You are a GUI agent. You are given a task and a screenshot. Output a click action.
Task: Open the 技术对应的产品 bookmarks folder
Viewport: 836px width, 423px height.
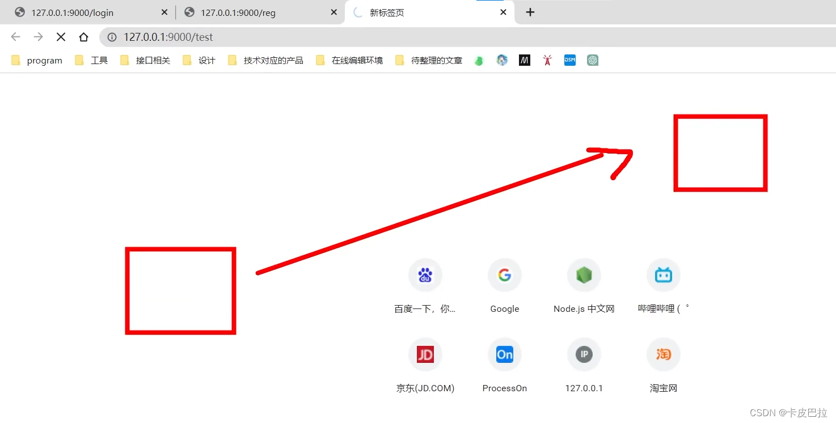[x=265, y=60]
